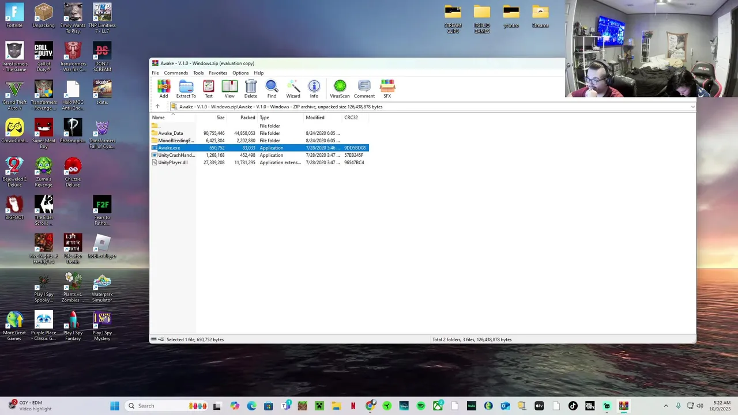Screen dimensions: 738x415
Task: Click the Plants vs. Zombies desktop icon
Action: click(73, 288)
